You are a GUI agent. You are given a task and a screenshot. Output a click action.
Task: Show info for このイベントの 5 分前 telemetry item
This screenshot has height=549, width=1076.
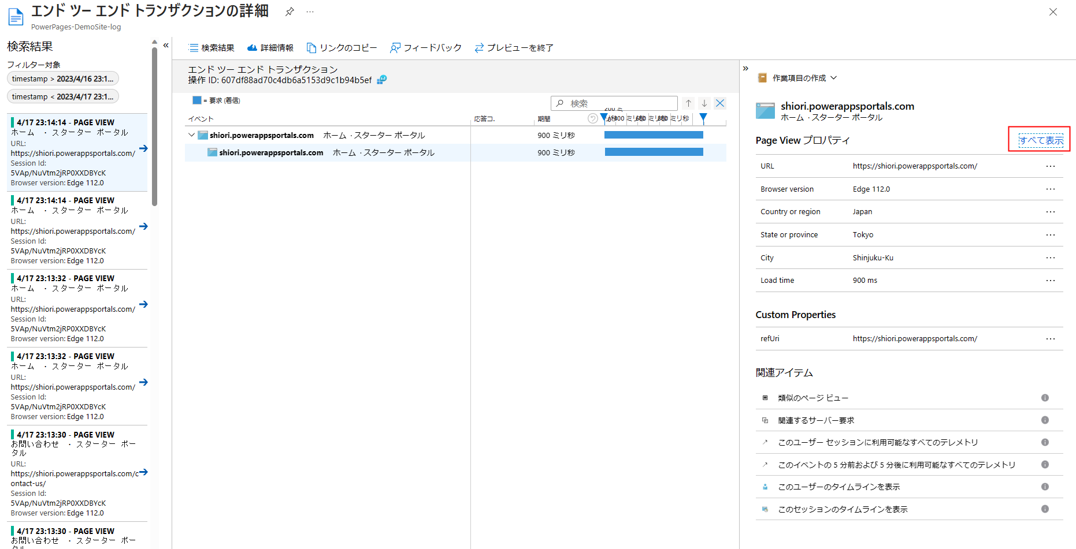(1045, 465)
